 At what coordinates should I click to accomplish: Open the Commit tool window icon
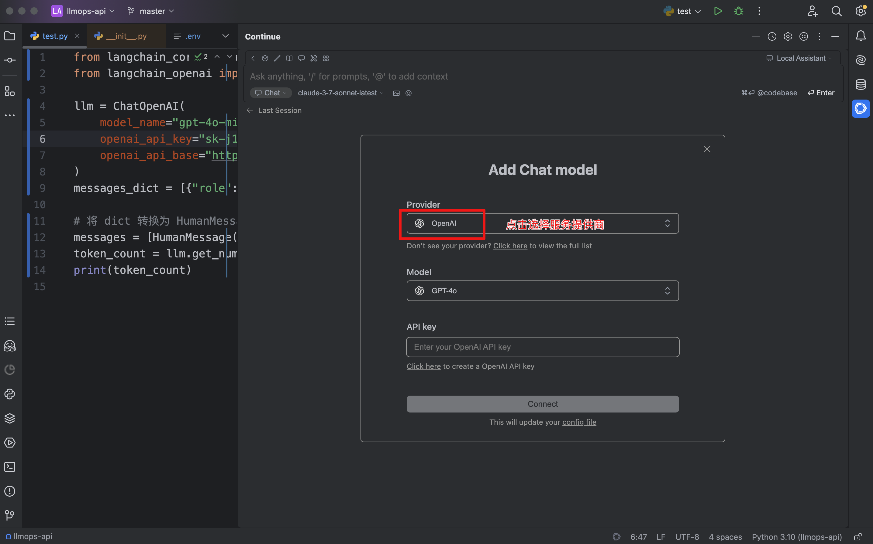coord(10,60)
